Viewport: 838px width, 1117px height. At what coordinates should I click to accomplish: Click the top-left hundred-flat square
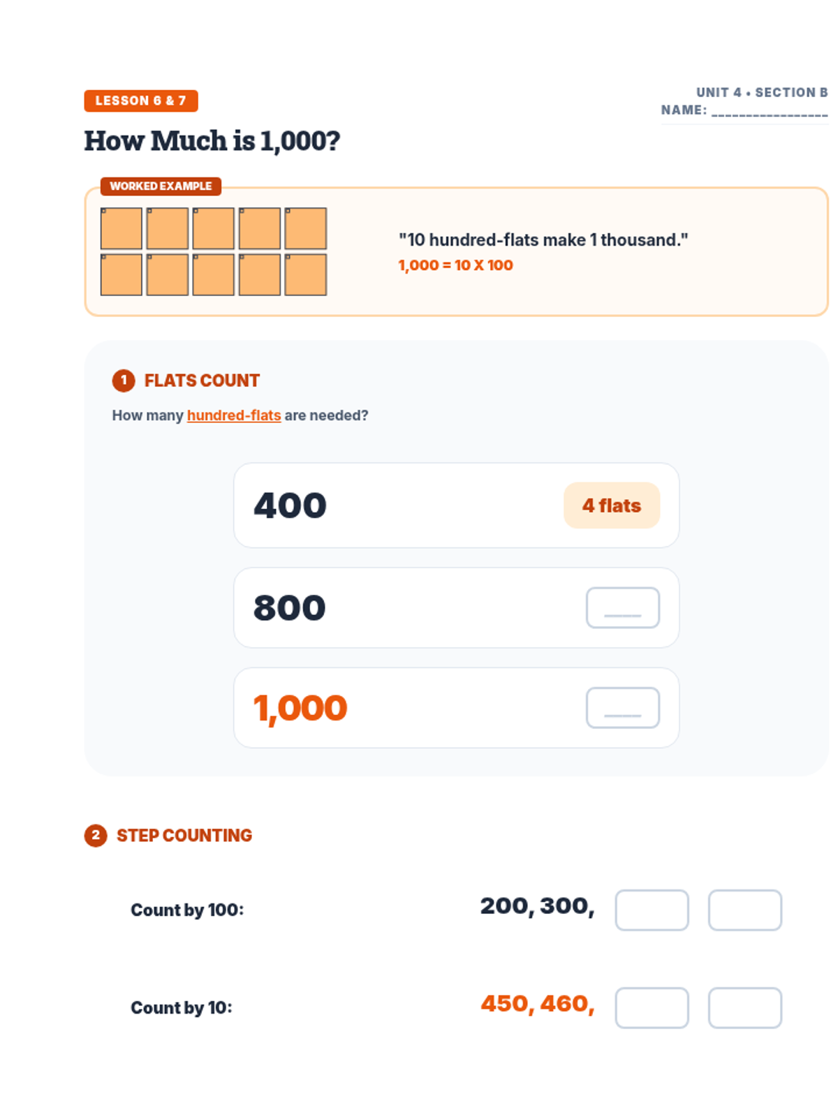coord(122,228)
